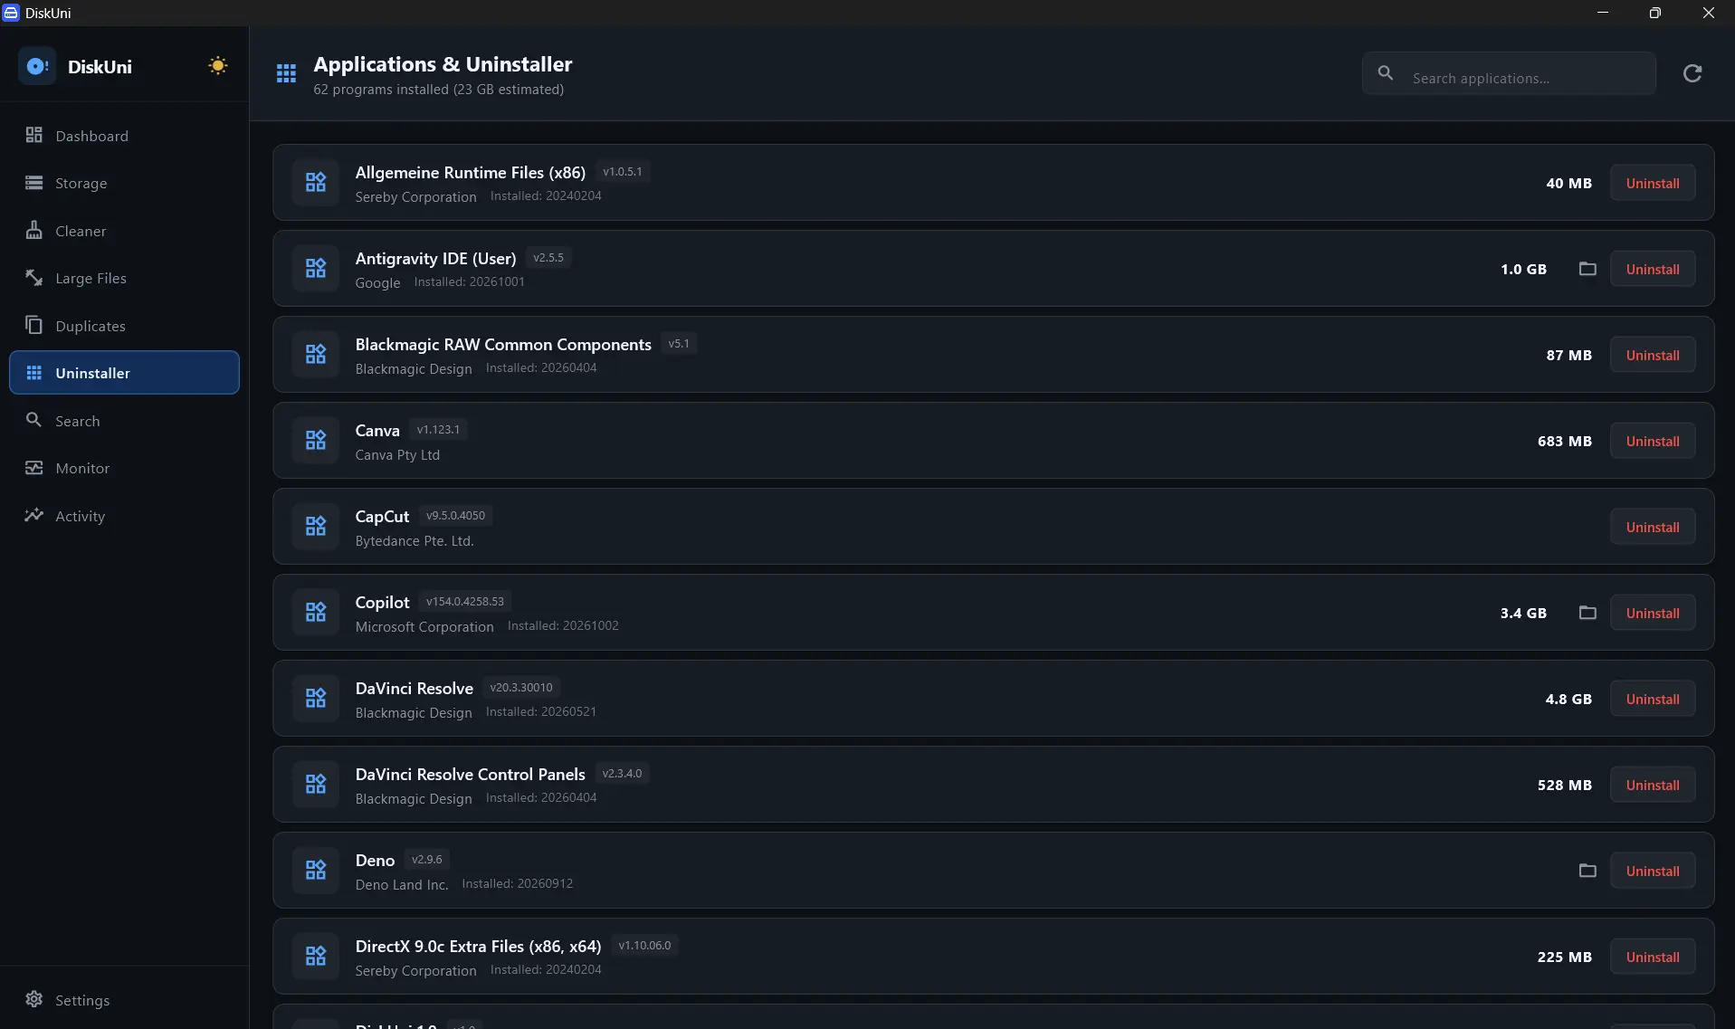Click the Antigravity IDE version tag v2.5.5
Screen dimensions: 1735x1029
548,258
